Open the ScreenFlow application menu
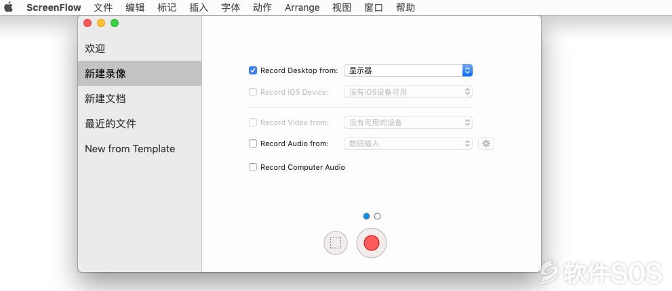The width and height of the screenshot is (672, 291). [x=54, y=7]
